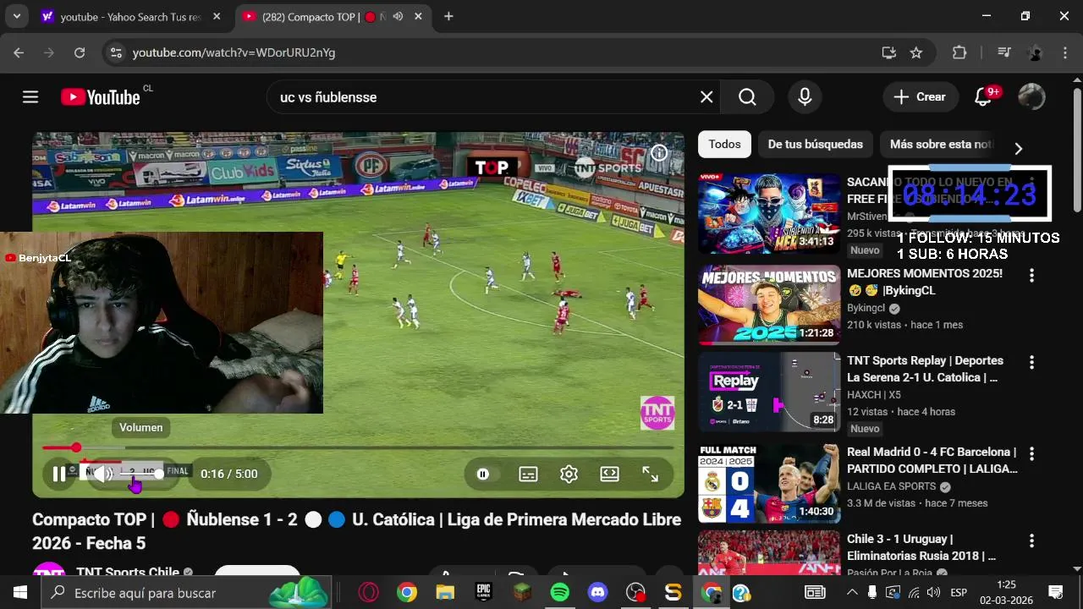Go back in the browser
The height and width of the screenshot is (609, 1083).
pyautogui.click(x=19, y=52)
